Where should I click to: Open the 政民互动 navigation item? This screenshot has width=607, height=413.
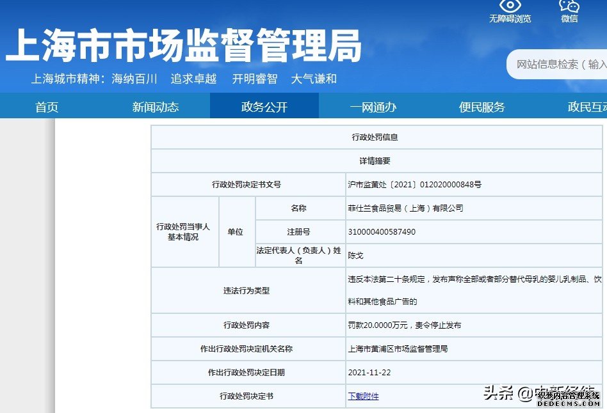(x=587, y=107)
